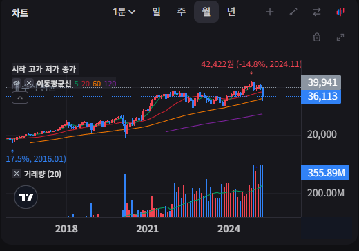
Task: Click the compare swap arrows icon
Action: coord(317,12)
